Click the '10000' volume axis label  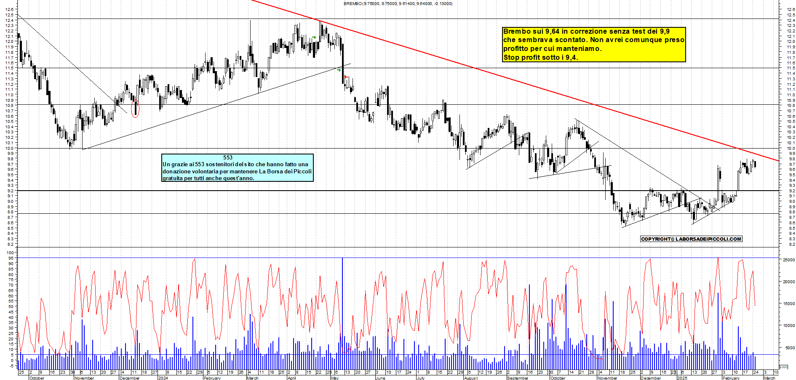(788, 326)
